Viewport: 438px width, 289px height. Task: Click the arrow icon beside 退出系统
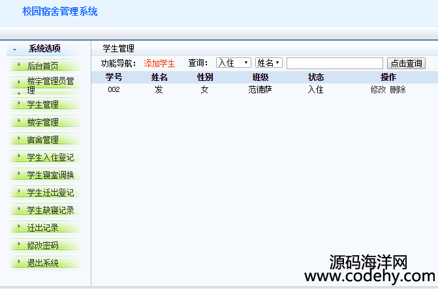[x=19, y=262]
